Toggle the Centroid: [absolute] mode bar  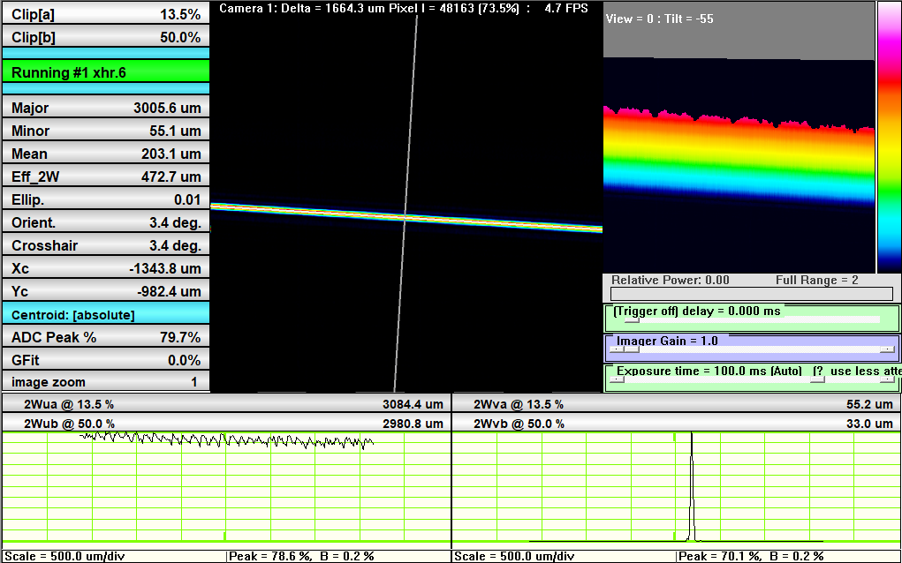(105, 314)
